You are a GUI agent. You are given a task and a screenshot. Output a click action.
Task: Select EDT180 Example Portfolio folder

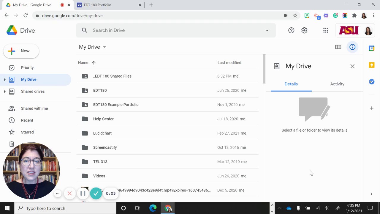167,105
